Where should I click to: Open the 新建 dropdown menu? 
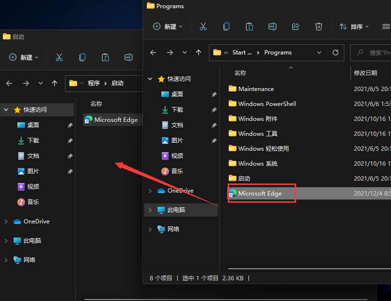coord(168,26)
